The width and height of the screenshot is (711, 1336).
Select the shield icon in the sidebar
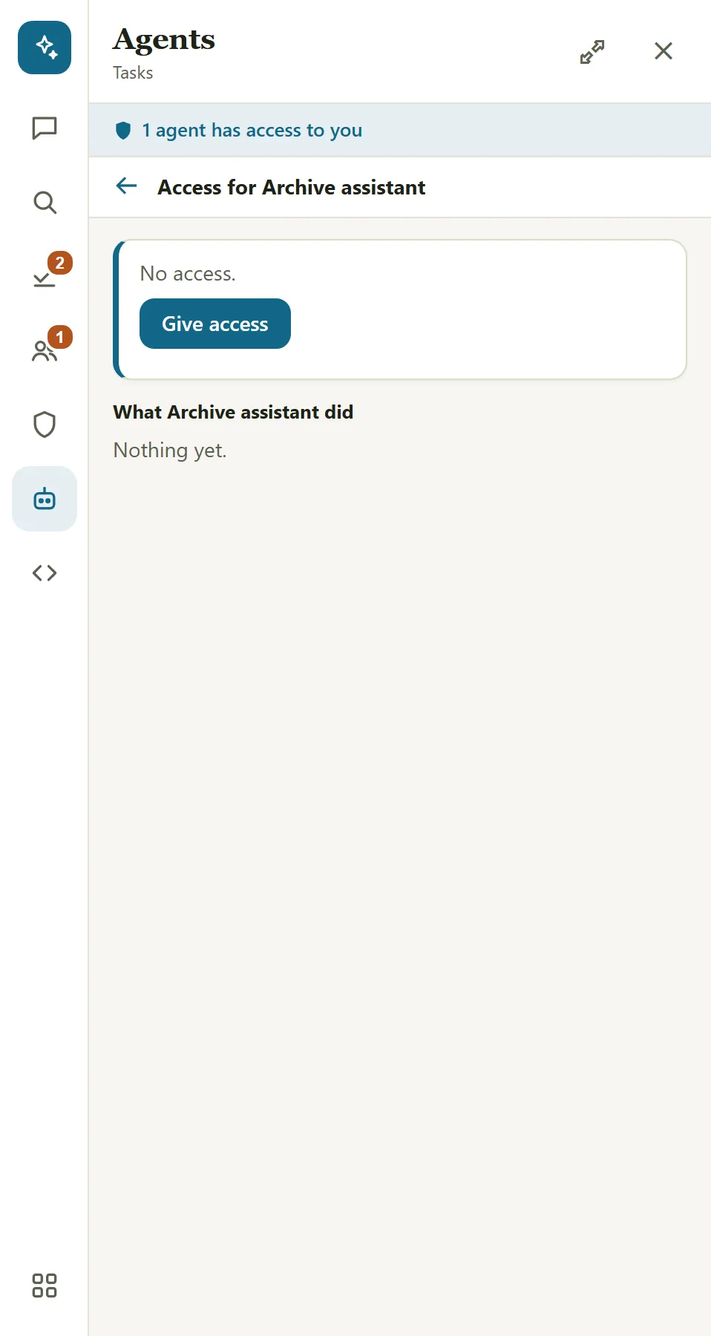[45, 425]
